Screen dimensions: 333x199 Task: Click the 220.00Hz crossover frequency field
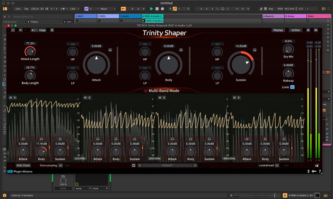click(80, 159)
